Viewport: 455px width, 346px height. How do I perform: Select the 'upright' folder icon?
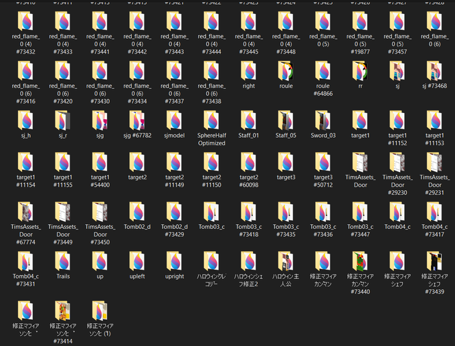pyautogui.click(x=174, y=261)
